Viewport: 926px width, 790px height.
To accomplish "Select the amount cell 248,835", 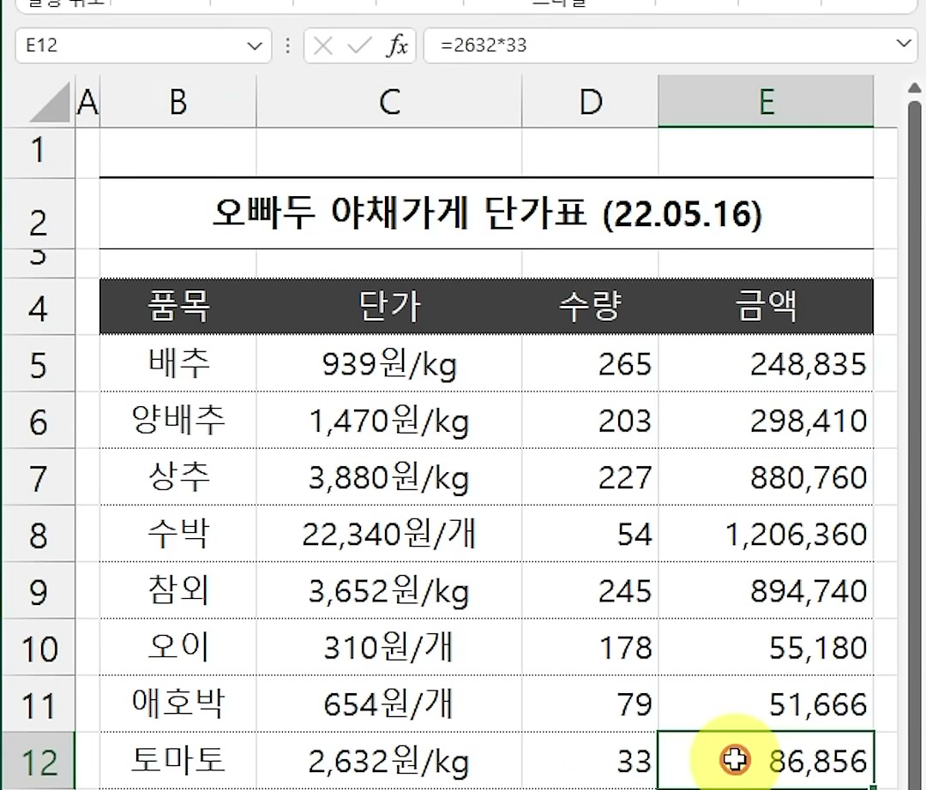I will [x=766, y=362].
